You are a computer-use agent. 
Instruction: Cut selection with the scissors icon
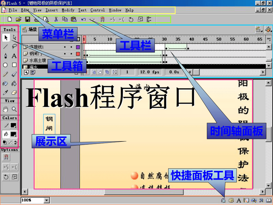[56, 19]
